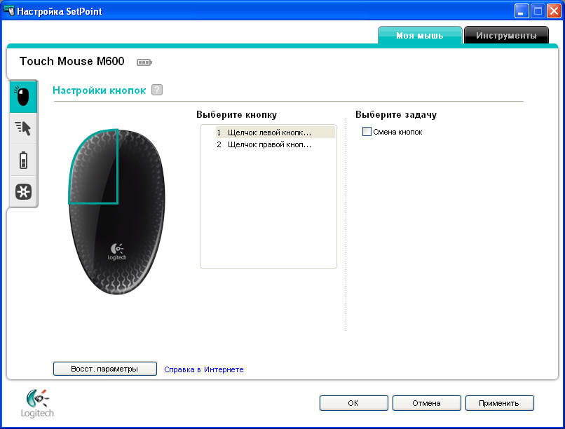Click the right button area on mouse image

pos(142,168)
